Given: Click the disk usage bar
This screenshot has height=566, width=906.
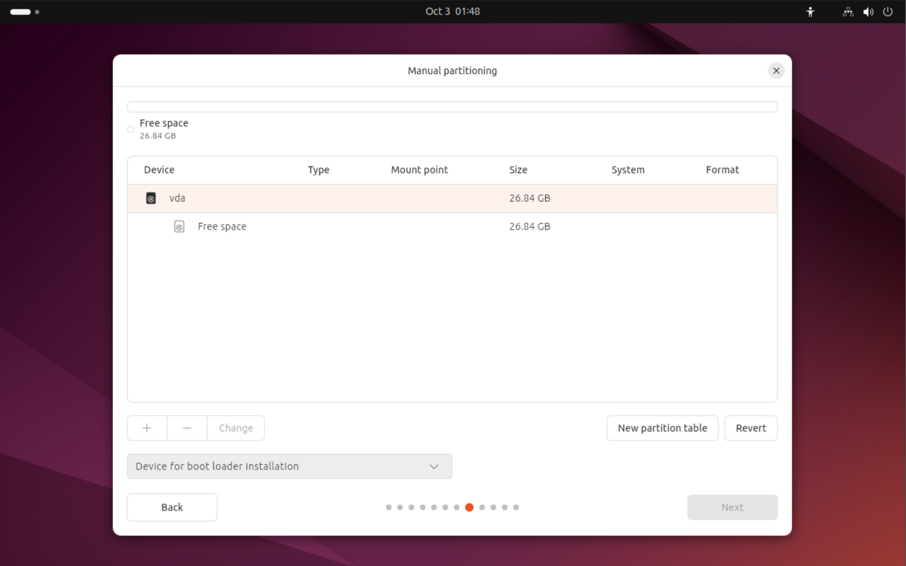Looking at the screenshot, I should pyautogui.click(x=452, y=107).
